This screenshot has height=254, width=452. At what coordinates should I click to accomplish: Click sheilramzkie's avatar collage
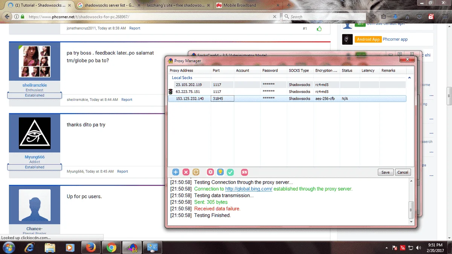click(x=35, y=62)
